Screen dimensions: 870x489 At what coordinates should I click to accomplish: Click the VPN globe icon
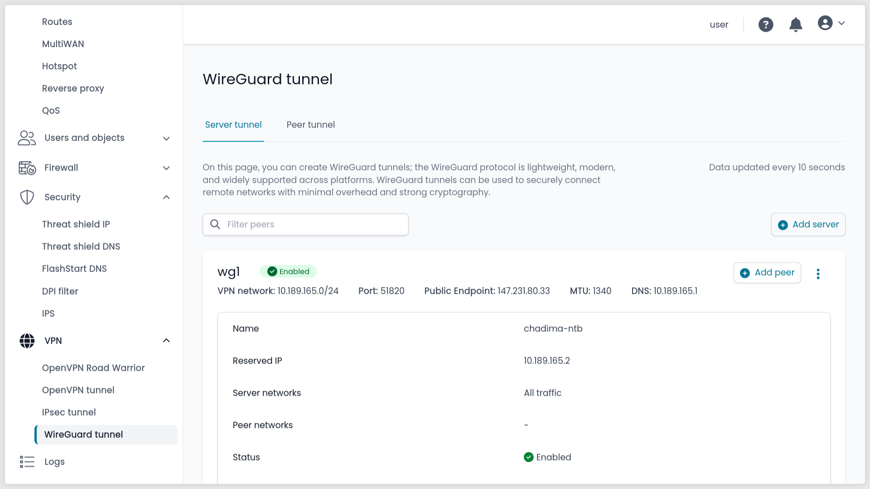click(27, 340)
